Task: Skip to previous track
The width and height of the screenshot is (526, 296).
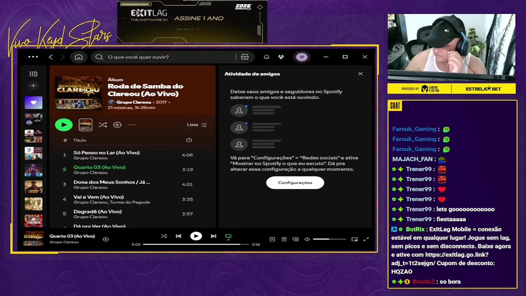Action: click(x=178, y=236)
